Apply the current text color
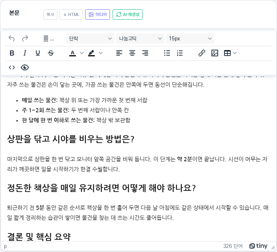Viewport: 277px width, 252px height. tap(73, 53)
